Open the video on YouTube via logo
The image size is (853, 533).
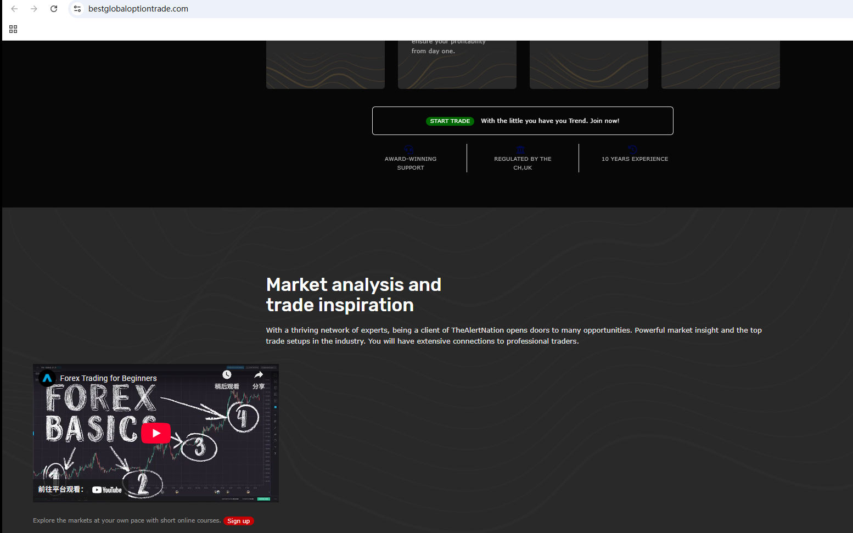coord(107,490)
